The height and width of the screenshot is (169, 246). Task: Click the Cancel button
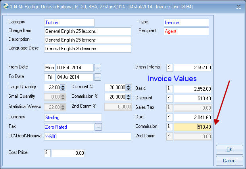pos(229,161)
